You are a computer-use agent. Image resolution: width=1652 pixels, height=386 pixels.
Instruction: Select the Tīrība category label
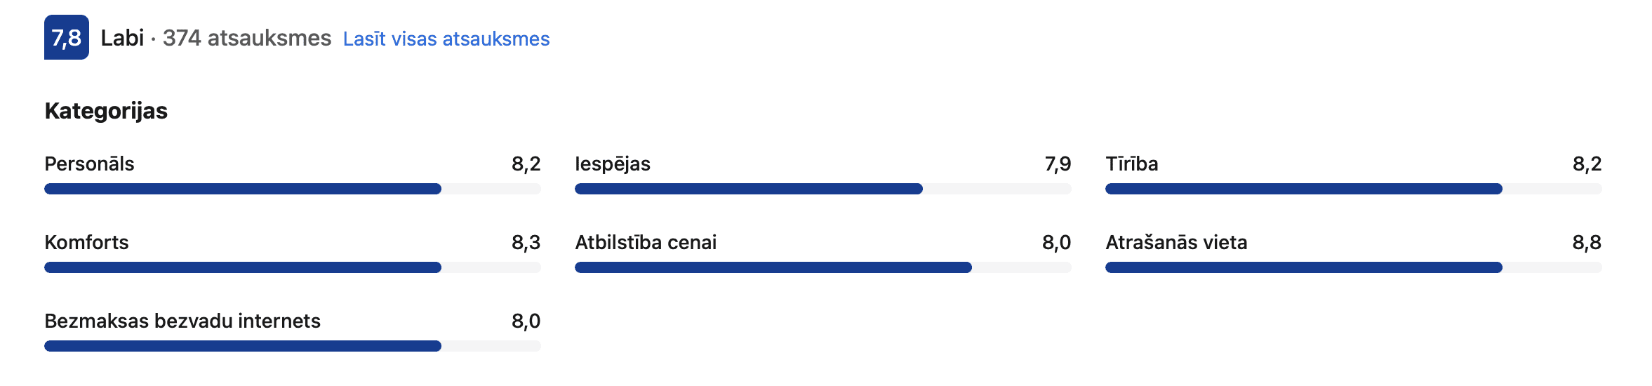coord(1132,164)
